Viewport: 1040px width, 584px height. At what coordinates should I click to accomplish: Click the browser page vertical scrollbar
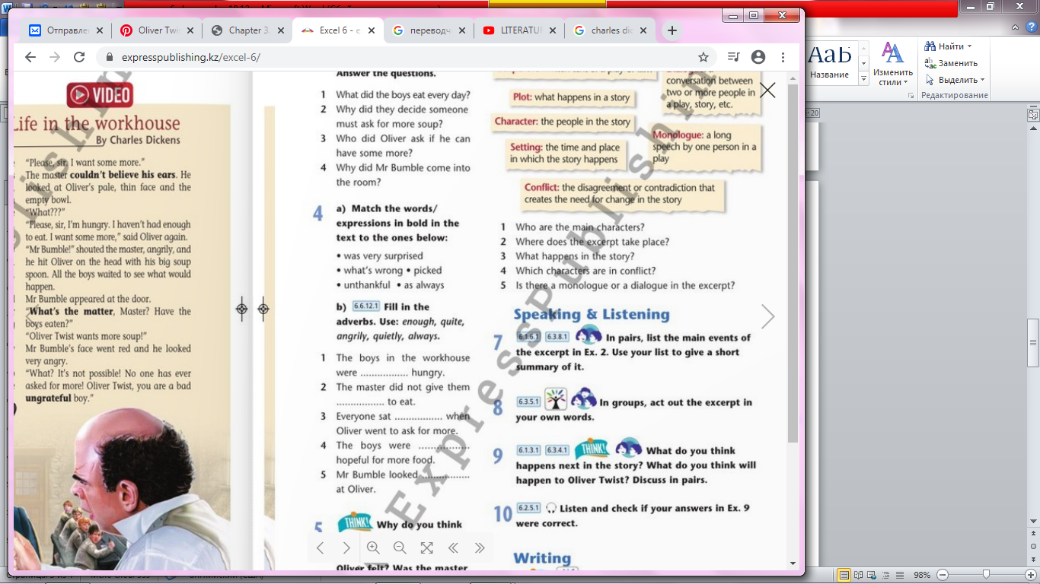793,262
